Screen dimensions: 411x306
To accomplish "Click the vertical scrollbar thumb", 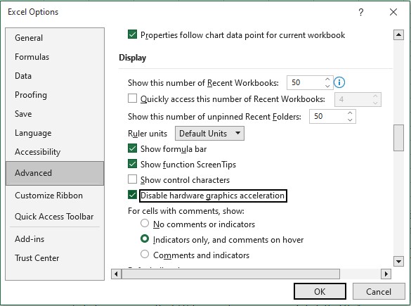I will [x=398, y=138].
